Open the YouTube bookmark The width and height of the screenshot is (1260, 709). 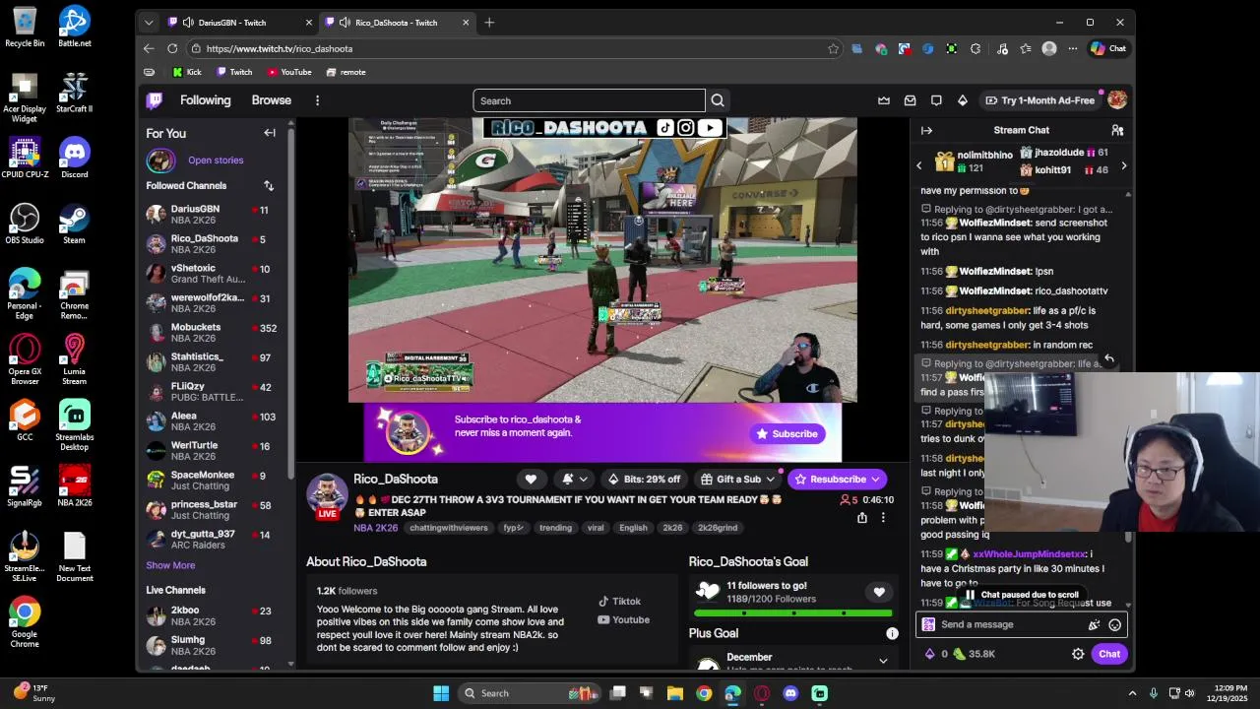(289, 72)
